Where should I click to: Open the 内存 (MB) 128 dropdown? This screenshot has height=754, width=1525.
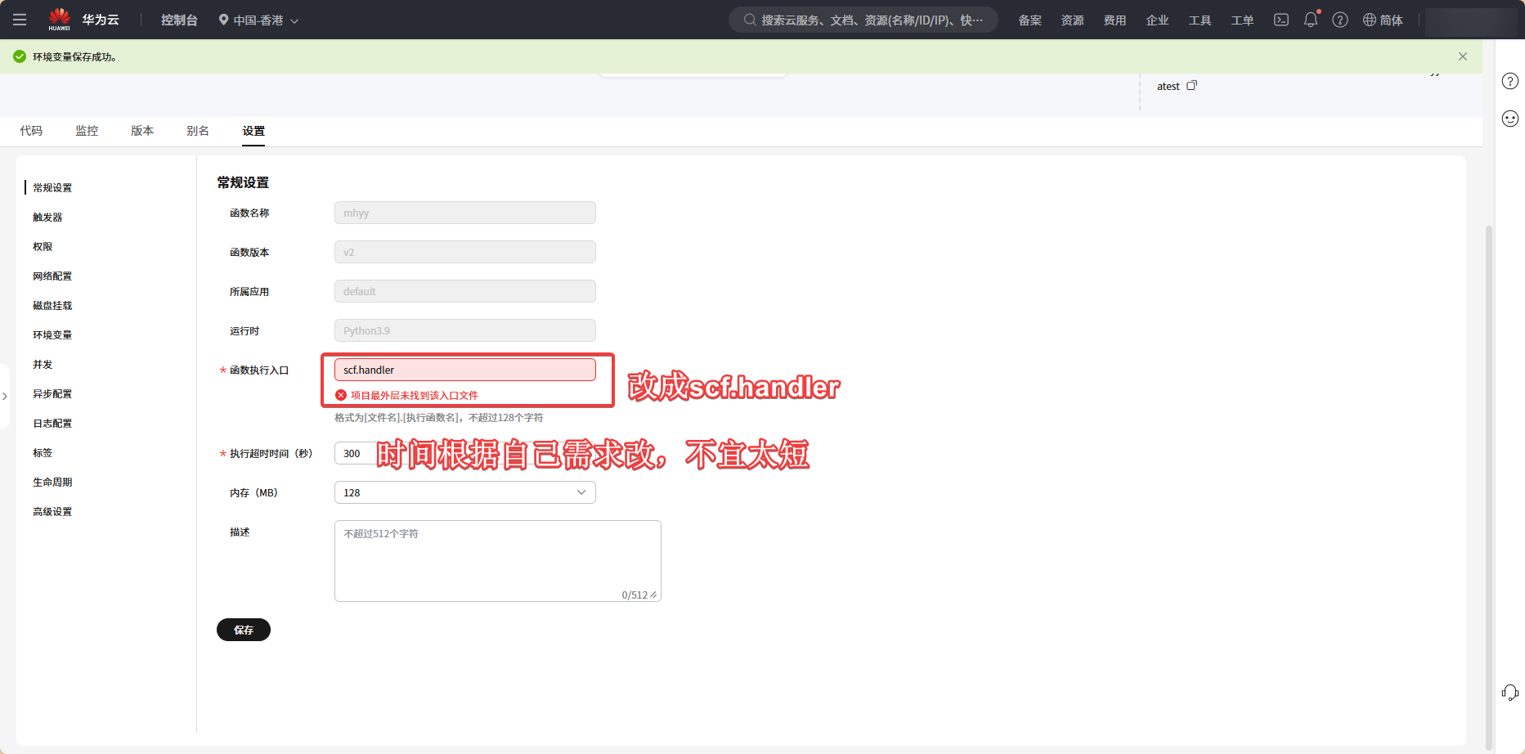464,492
